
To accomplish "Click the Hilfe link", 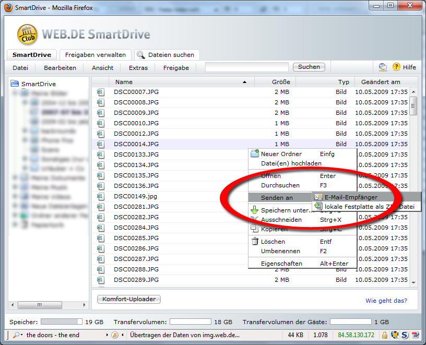I will pyautogui.click(x=409, y=67).
